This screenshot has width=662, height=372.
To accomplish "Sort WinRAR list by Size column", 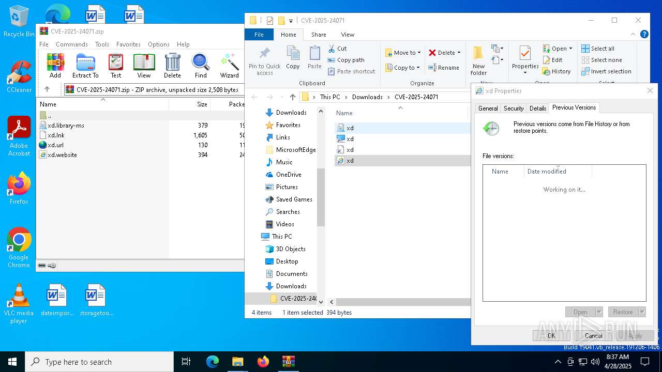I will click(189, 104).
